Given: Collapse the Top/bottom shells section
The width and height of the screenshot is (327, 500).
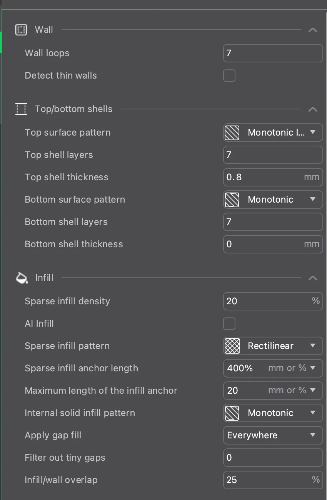Looking at the screenshot, I should click(x=313, y=109).
